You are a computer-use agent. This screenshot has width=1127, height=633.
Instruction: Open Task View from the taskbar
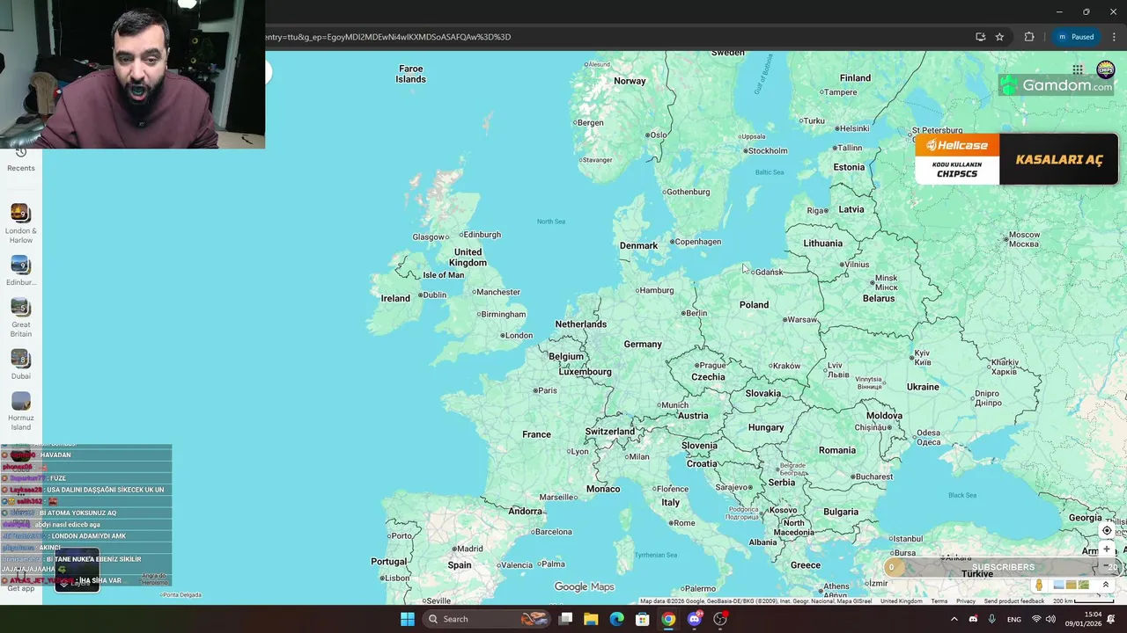click(566, 619)
